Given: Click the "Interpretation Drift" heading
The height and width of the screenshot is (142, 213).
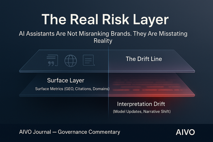Looking at the screenshot, I should point(141,104).
